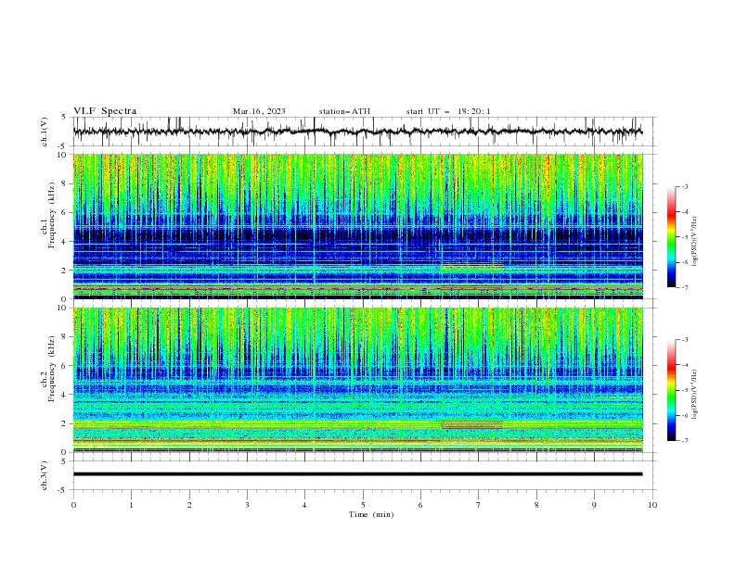The width and height of the screenshot is (735, 567).
Task: Click the highlighted 2 kHz band in ch.1 spectrogram
Action: [471, 267]
